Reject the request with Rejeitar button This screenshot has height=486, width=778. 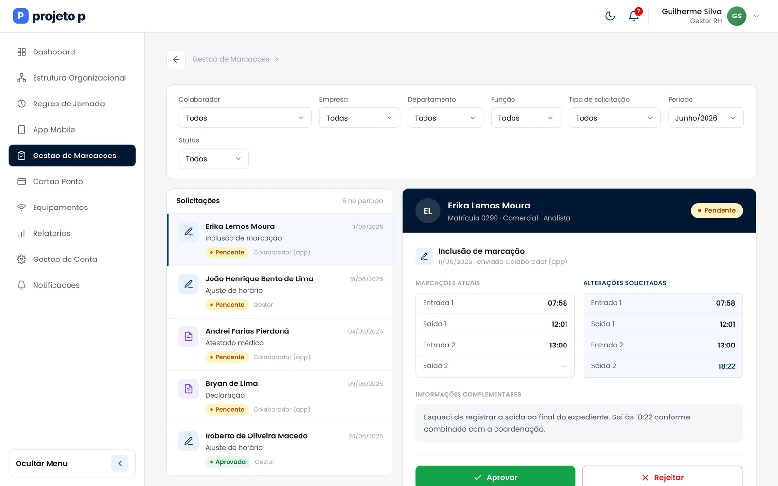[662, 477]
